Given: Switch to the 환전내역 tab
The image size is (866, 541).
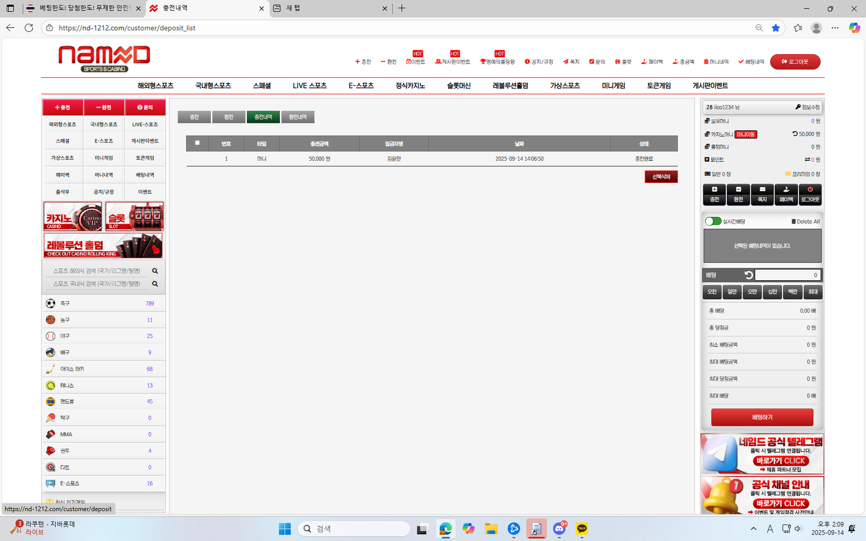Looking at the screenshot, I should pos(298,117).
